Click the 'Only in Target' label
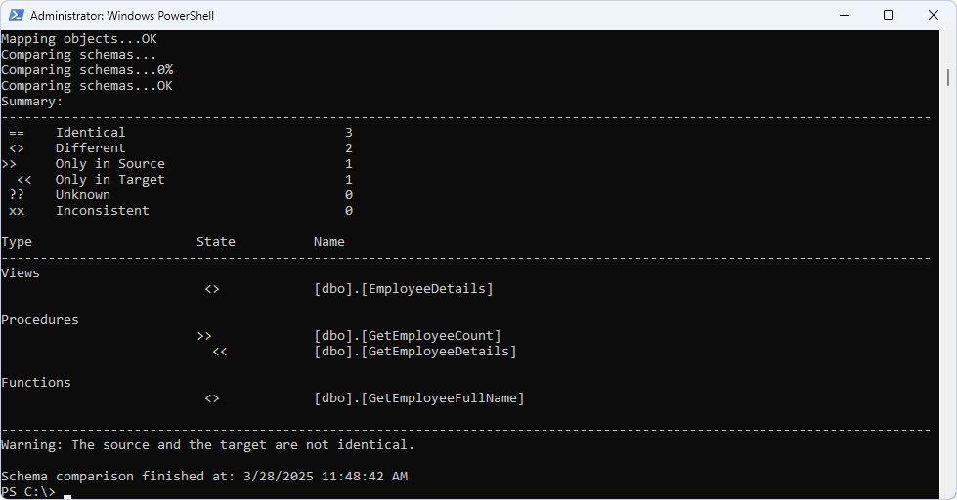 point(109,180)
